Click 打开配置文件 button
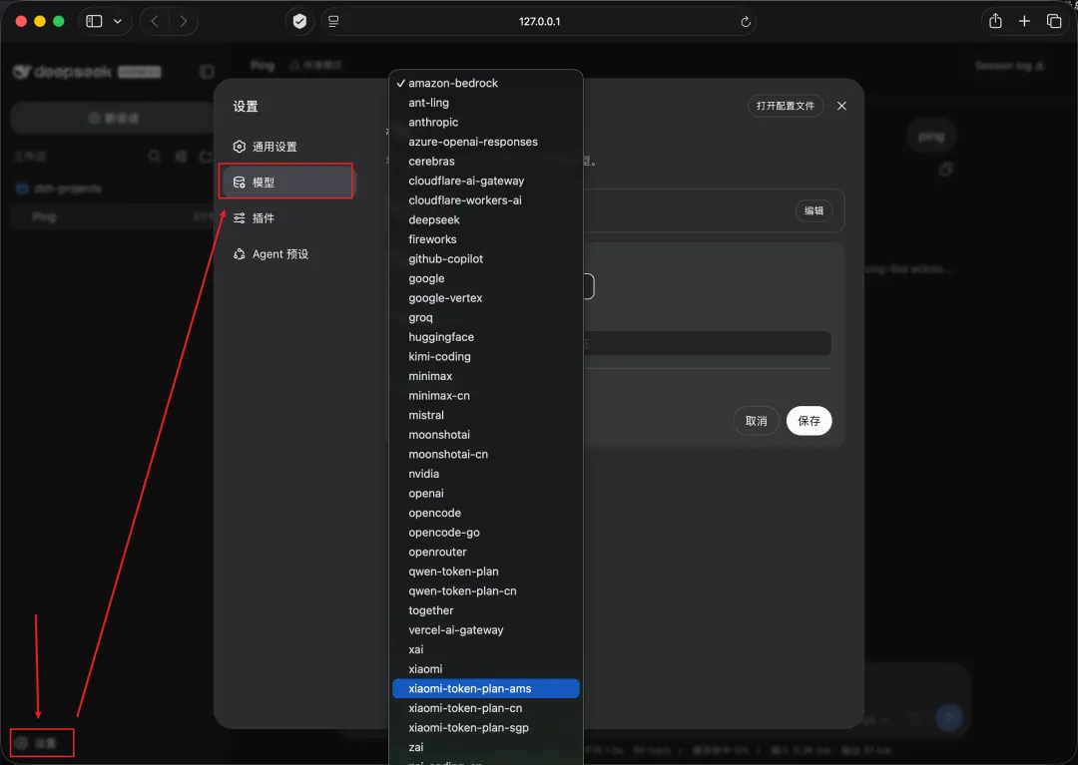The height and width of the screenshot is (765, 1078). pyautogui.click(x=786, y=106)
